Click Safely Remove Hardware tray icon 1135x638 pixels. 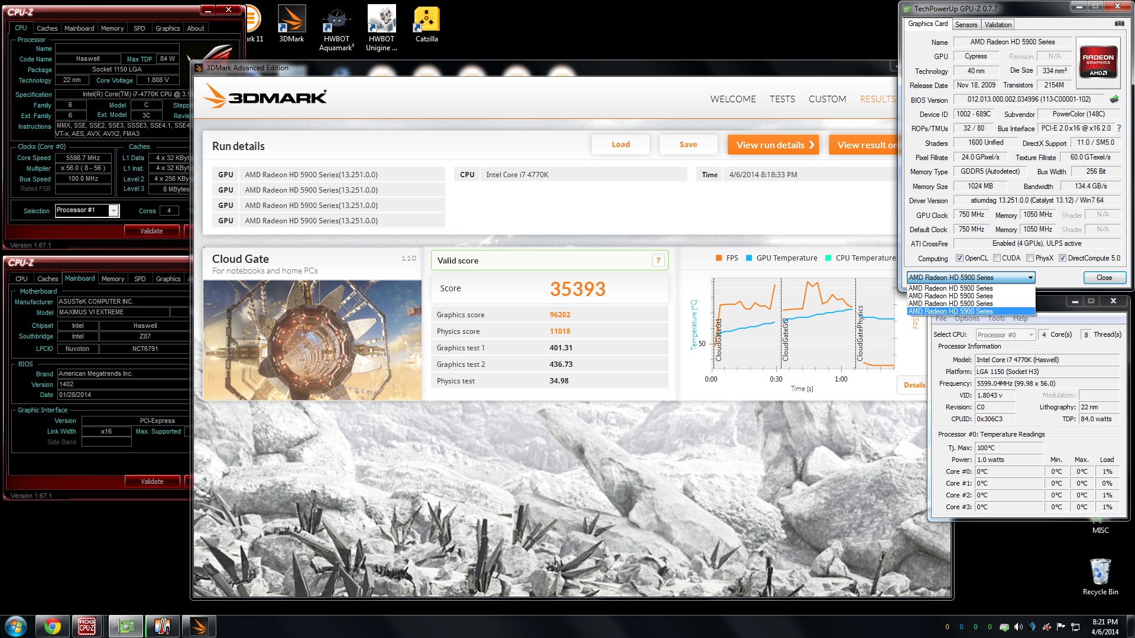point(1004,627)
